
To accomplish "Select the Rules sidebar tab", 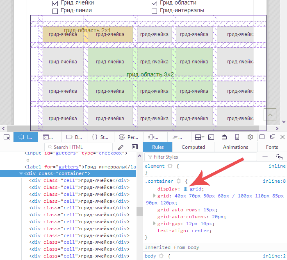I will (x=158, y=147).
